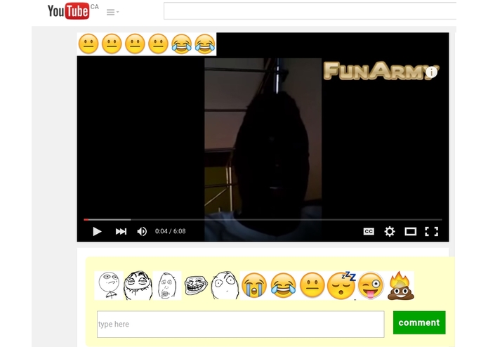Image resolution: width=488 pixels, height=347 pixels.
Task: Open the info card icon on video
Action: click(431, 72)
